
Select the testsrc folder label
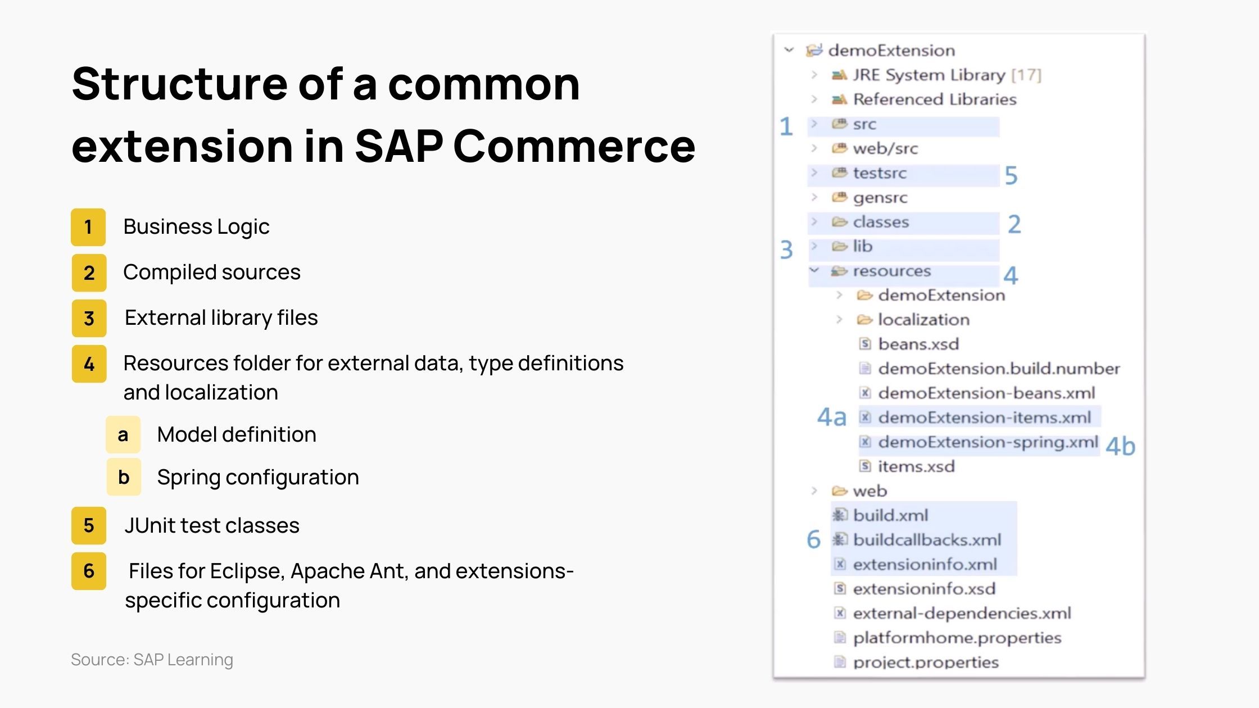pos(880,173)
